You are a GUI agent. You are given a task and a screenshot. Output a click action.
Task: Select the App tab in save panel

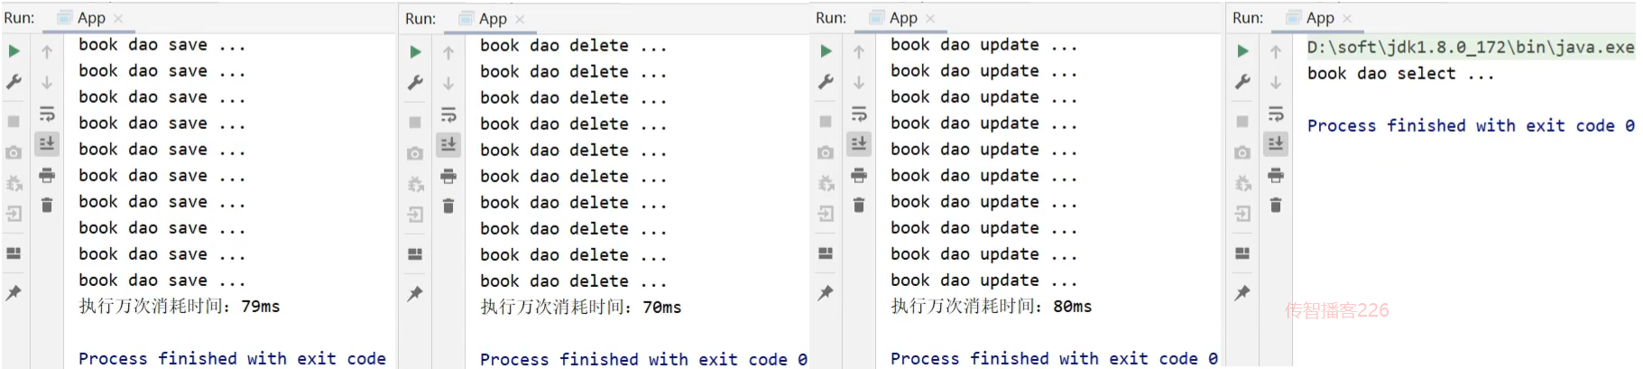point(90,18)
